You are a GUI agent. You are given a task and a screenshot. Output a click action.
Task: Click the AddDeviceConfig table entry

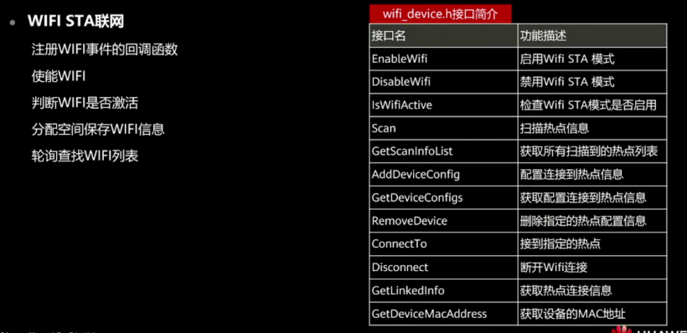443,175
